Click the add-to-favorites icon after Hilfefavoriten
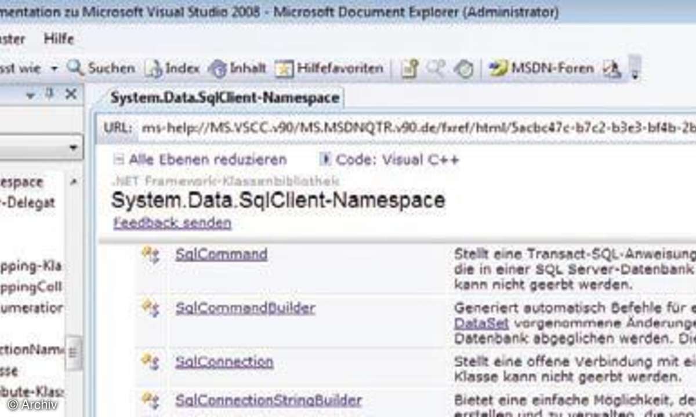 coord(410,69)
